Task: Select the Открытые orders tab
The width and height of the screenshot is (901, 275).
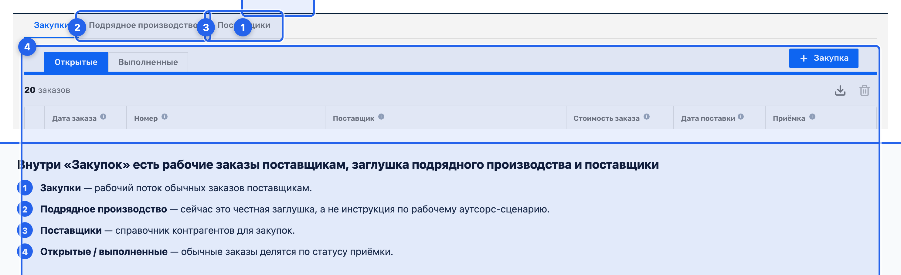Action: click(x=76, y=62)
